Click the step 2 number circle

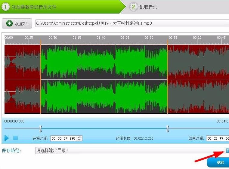pyautogui.click(x=133, y=7)
